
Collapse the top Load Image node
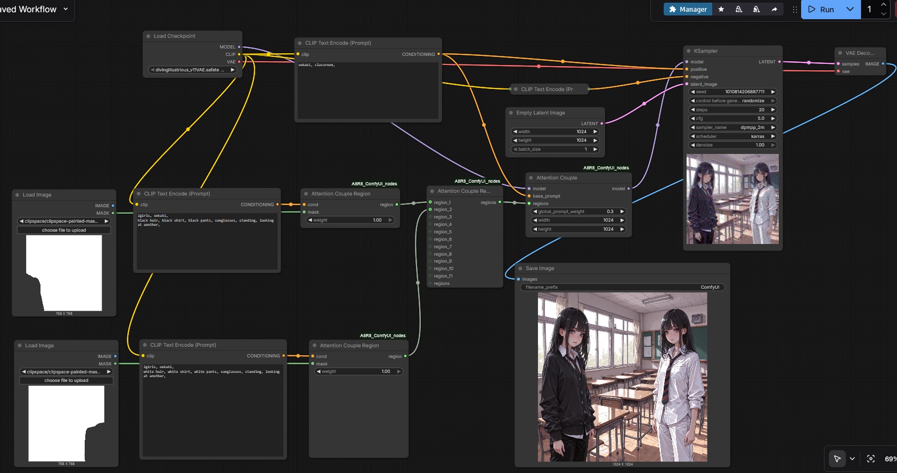pyautogui.click(x=17, y=195)
